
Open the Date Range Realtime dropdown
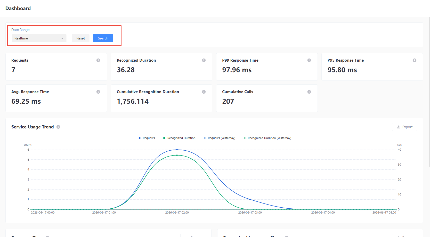point(39,38)
